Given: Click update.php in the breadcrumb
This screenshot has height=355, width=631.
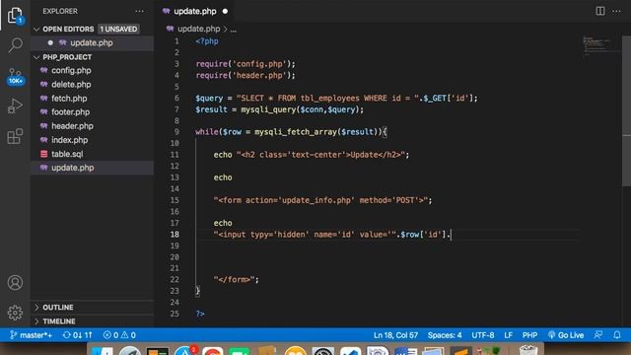Looking at the screenshot, I should pos(198,29).
